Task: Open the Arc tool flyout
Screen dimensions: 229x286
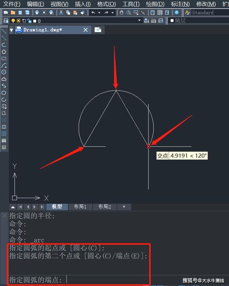Action: pyautogui.click(x=4, y=66)
